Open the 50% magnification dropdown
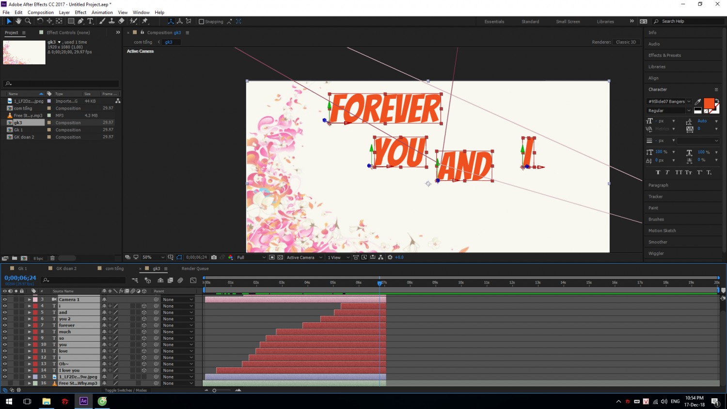 click(x=153, y=257)
